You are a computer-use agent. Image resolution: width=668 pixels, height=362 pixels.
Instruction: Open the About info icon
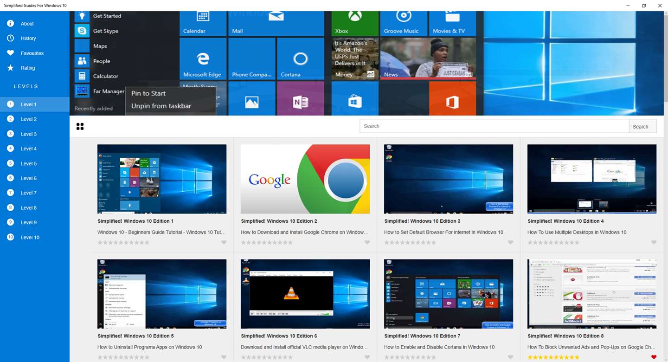point(10,24)
